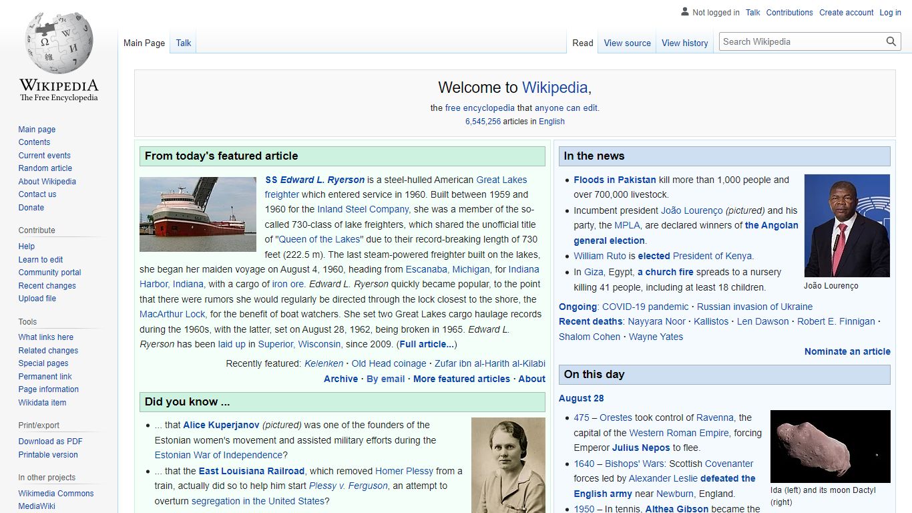Click Contact us in the sidebar
The image size is (912, 513).
click(x=37, y=194)
